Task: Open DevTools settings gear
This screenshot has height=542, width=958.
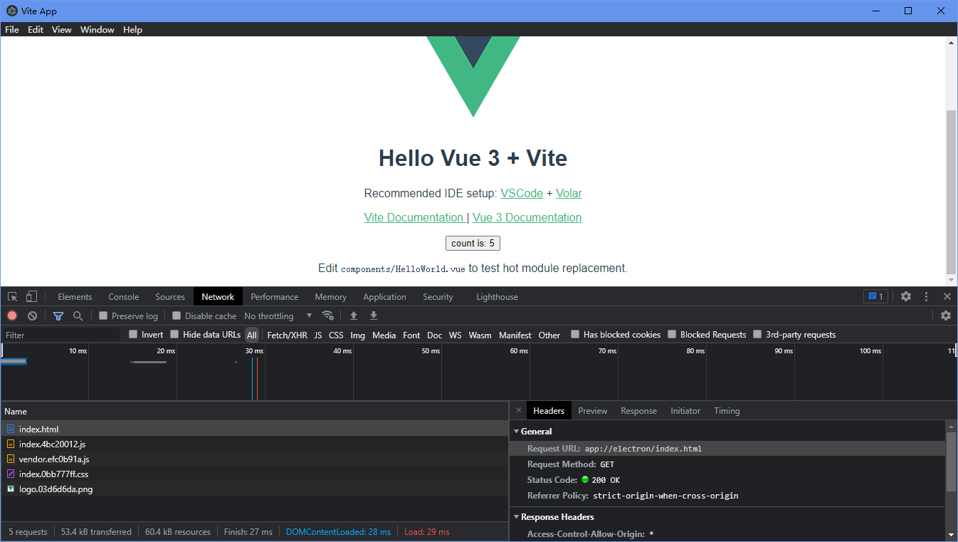Action: tap(906, 296)
